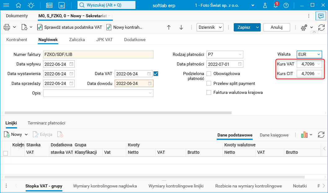This screenshot has height=193, width=328.
Task: Open the Terminarz płatności tab
Action: coord(47,123)
